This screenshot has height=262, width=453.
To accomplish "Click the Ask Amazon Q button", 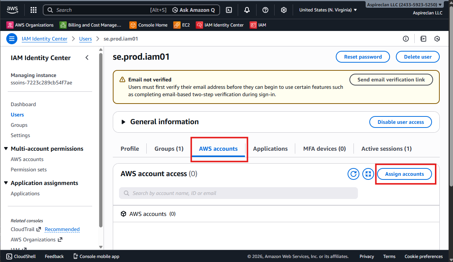I will 194,10.
